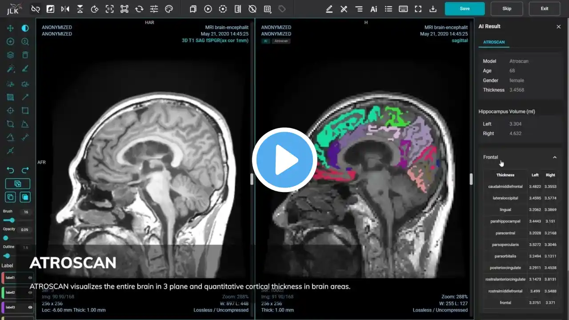Open the ruler scale icon

click(237, 9)
